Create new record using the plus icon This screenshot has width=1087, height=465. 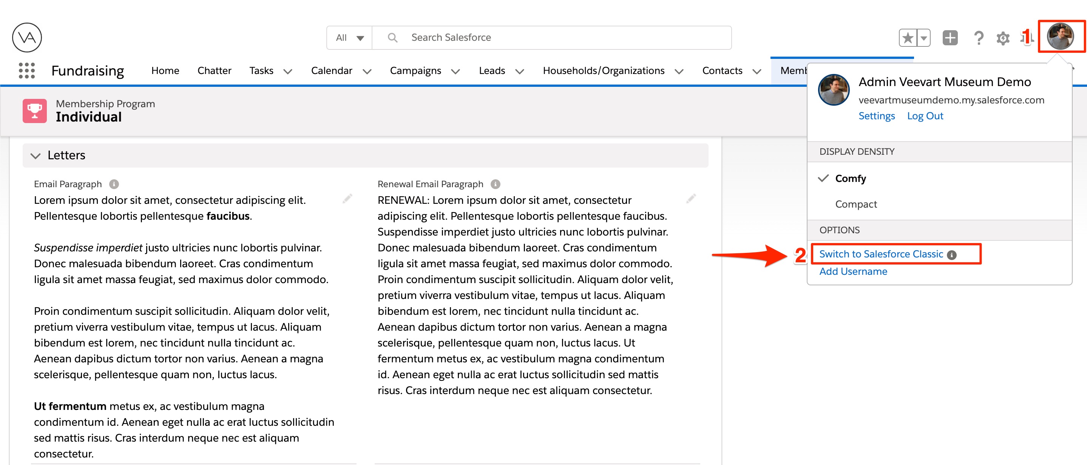coord(950,37)
